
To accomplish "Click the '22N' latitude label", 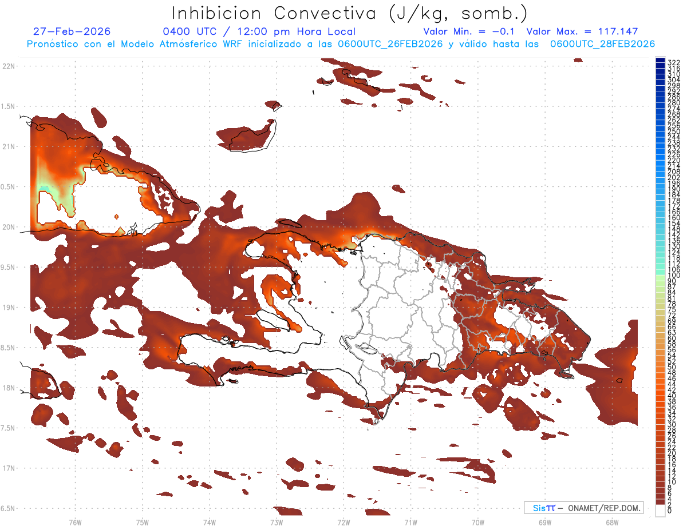I will click(x=9, y=66).
